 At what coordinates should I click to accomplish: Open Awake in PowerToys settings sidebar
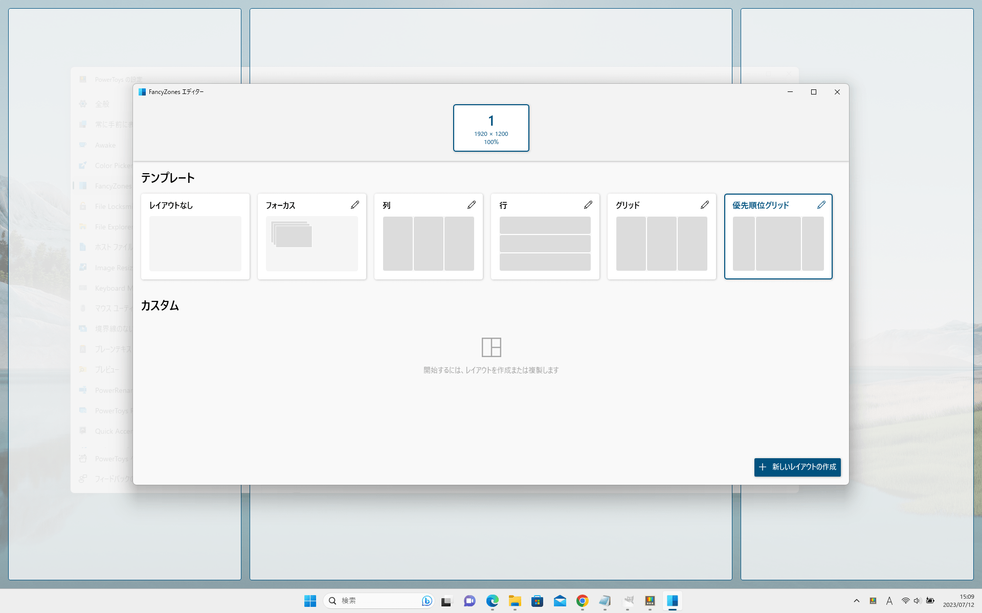102,145
